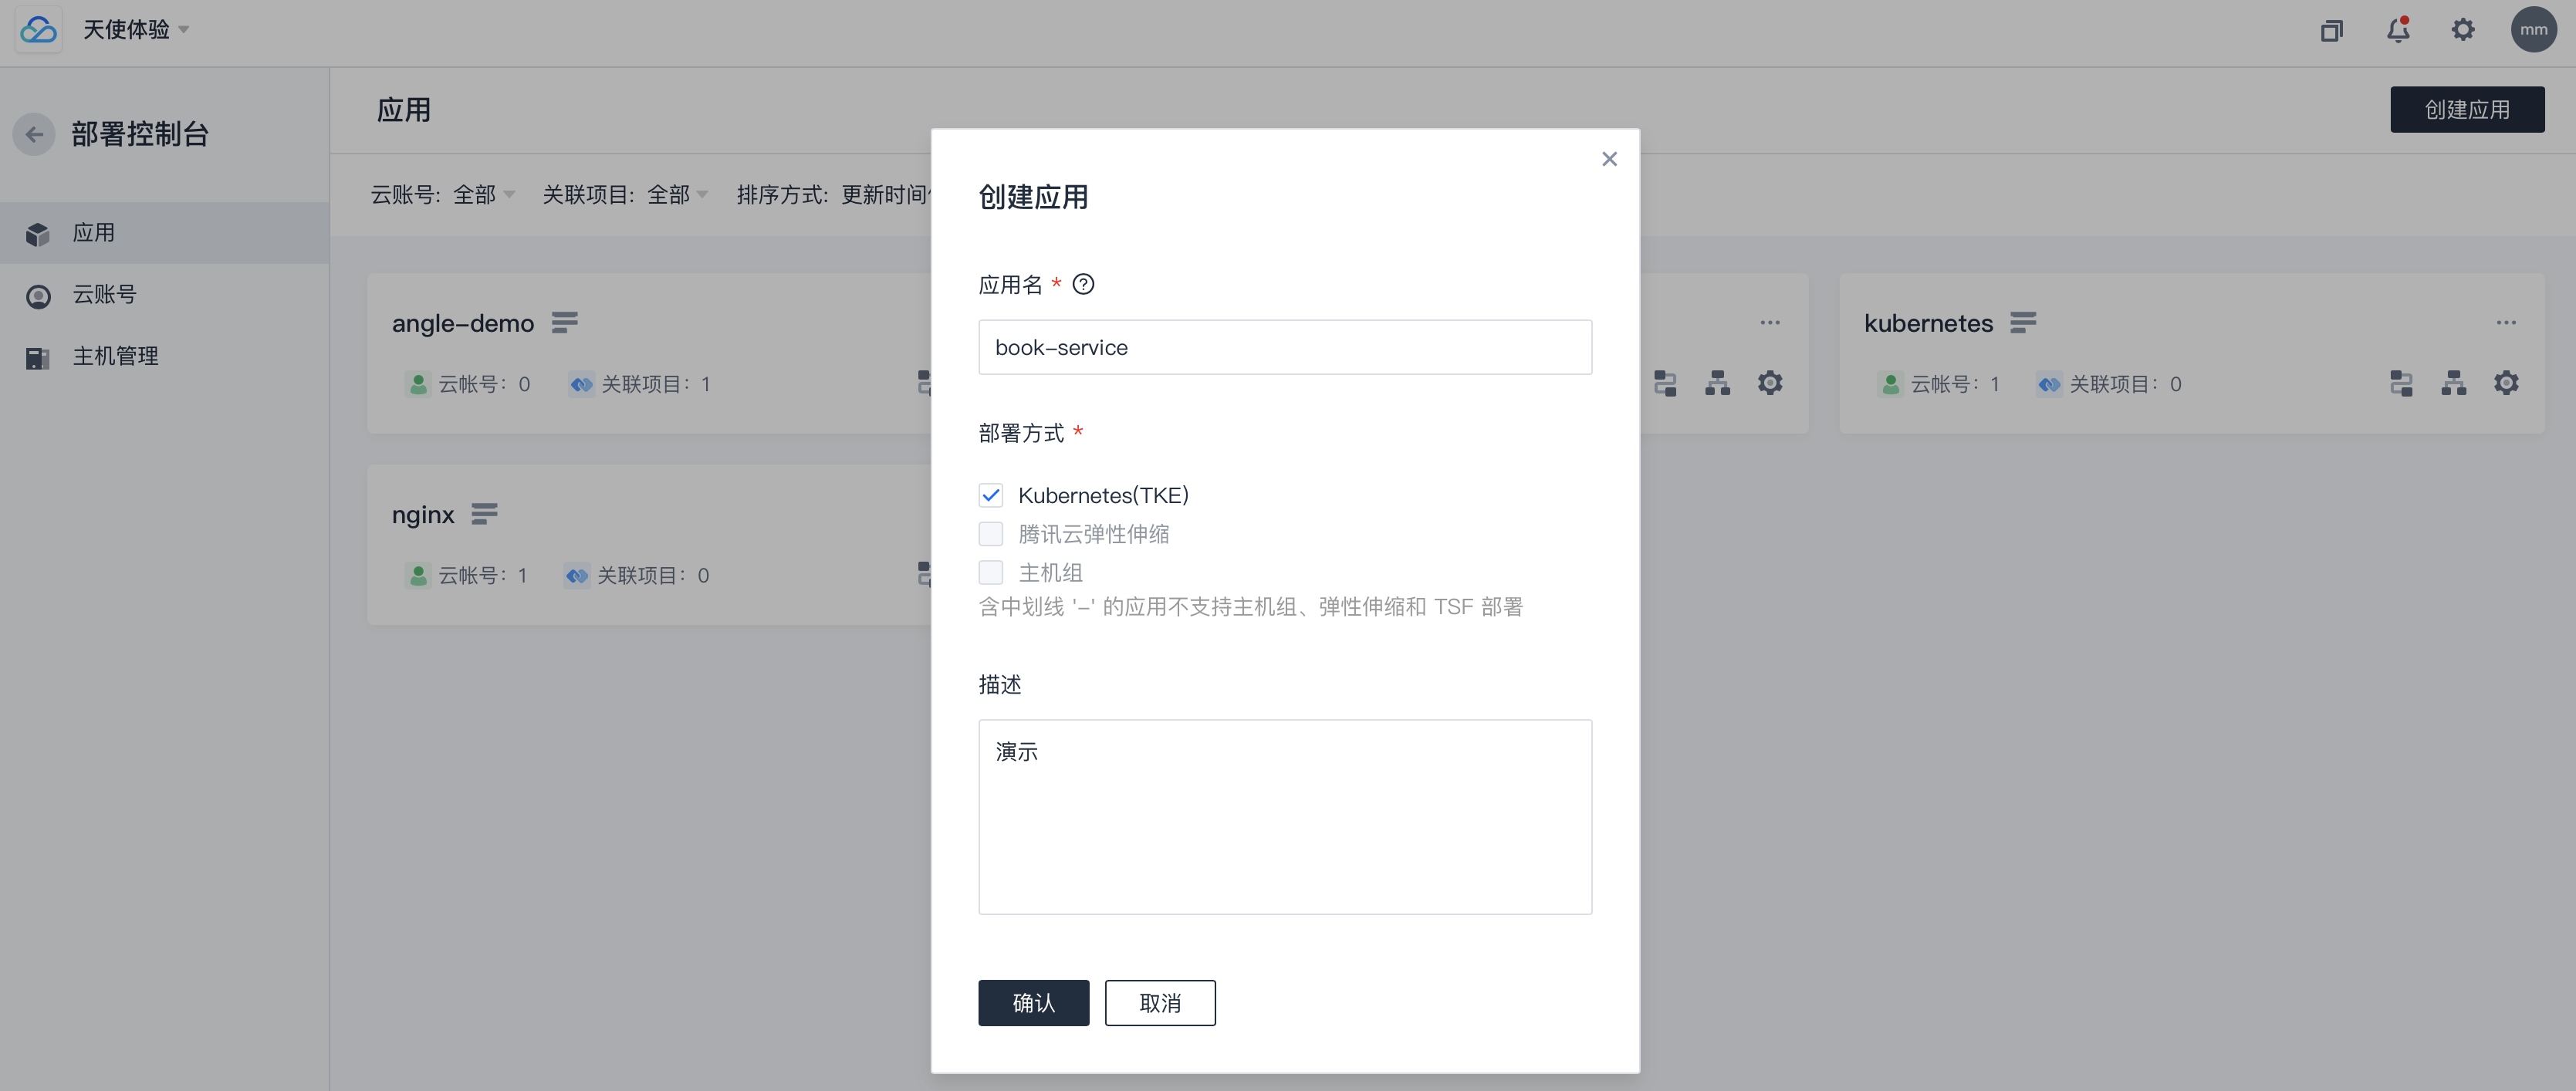Show help for 应用名 field
The image size is (2576, 1091).
[1082, 285]
